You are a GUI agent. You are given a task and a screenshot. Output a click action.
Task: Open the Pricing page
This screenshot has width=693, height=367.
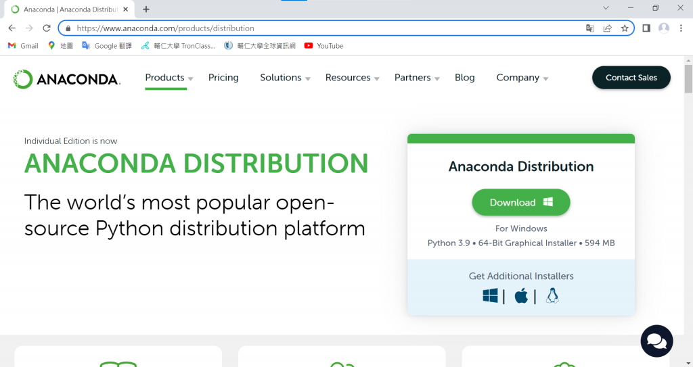pyautogui.click(x=223, y=78)
